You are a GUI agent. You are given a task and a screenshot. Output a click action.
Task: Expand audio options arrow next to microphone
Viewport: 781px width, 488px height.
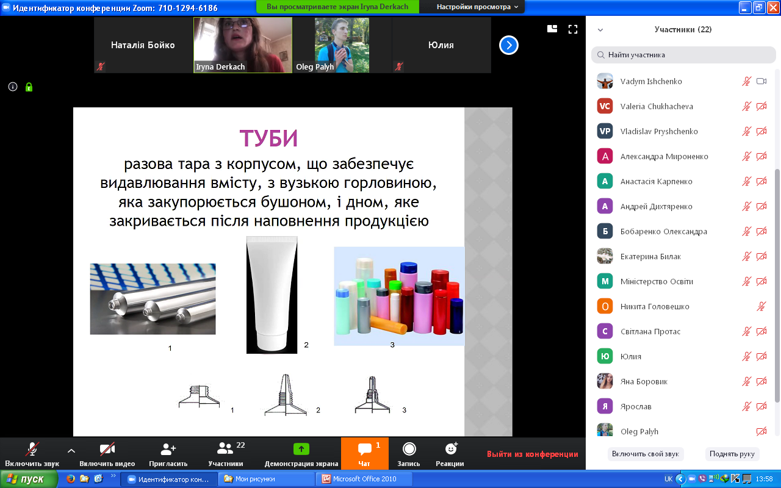(71, 451)
